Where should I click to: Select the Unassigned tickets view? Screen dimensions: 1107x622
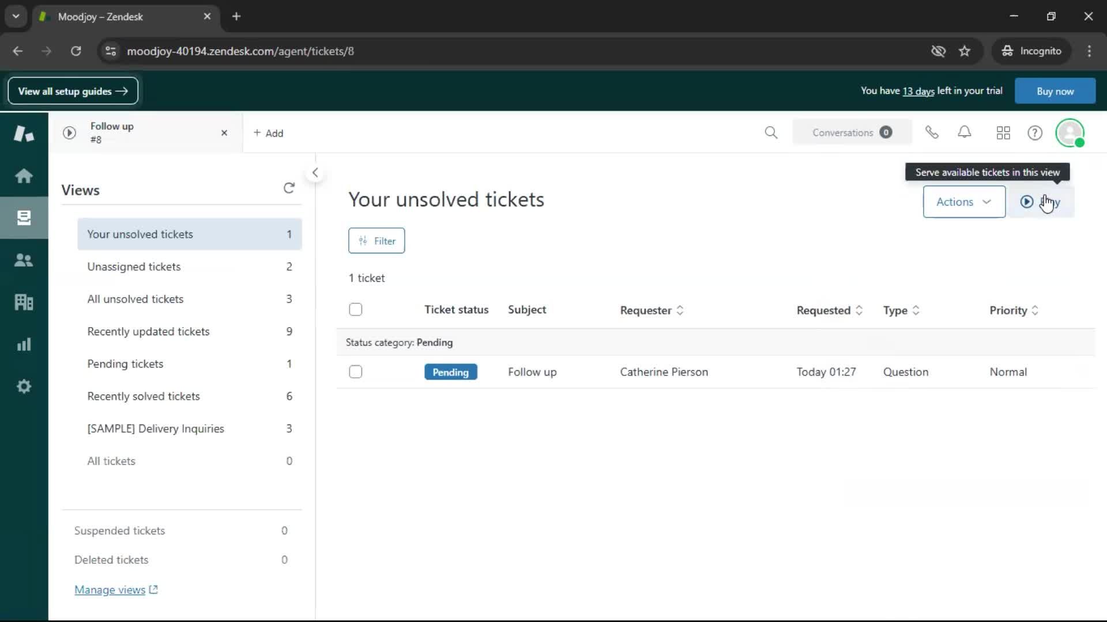[190, 267]
